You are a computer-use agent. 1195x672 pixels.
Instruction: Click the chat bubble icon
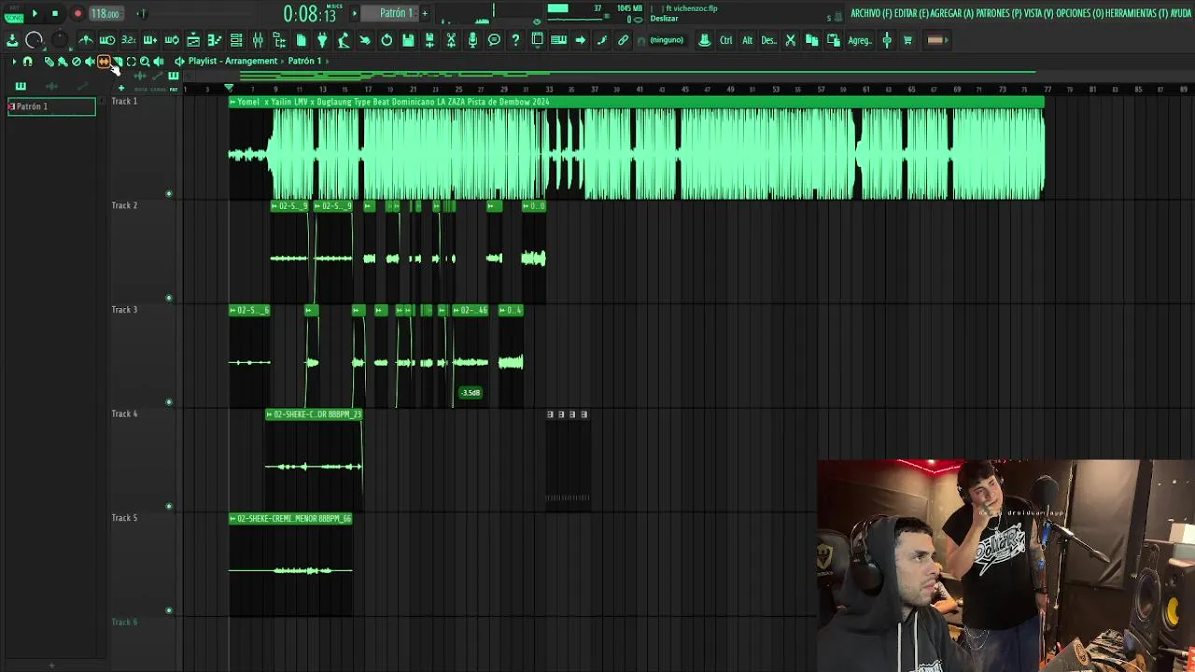pos(494,40)
